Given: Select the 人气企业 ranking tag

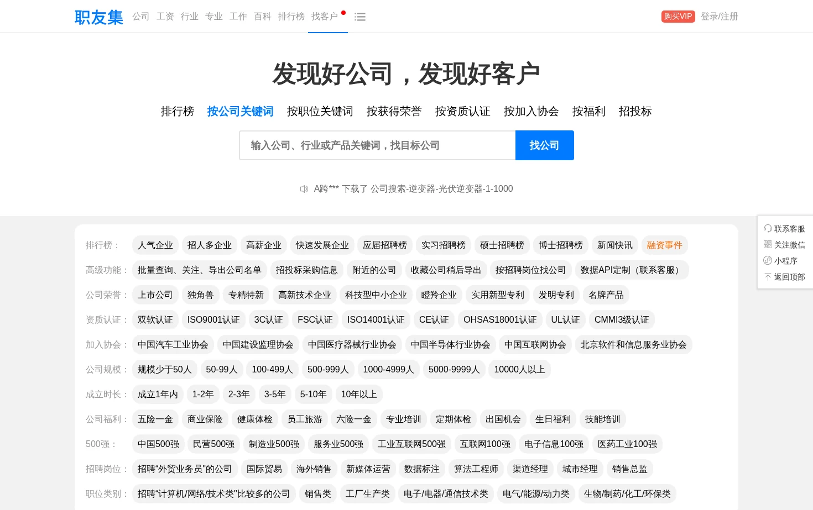Looking at the screenshot, I should (155, 245).
